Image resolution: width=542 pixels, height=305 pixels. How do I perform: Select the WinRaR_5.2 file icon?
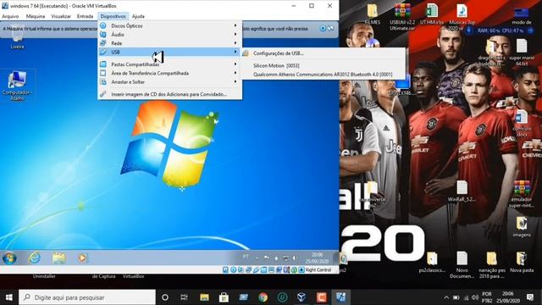click(462, 191)
